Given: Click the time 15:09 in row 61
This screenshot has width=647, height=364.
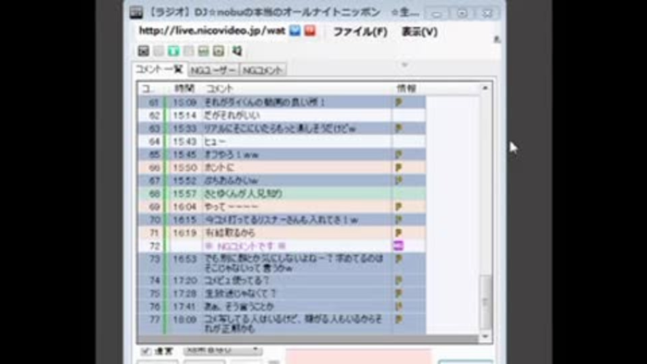Looking at the screenshot, I should click(x=185, y=102).
